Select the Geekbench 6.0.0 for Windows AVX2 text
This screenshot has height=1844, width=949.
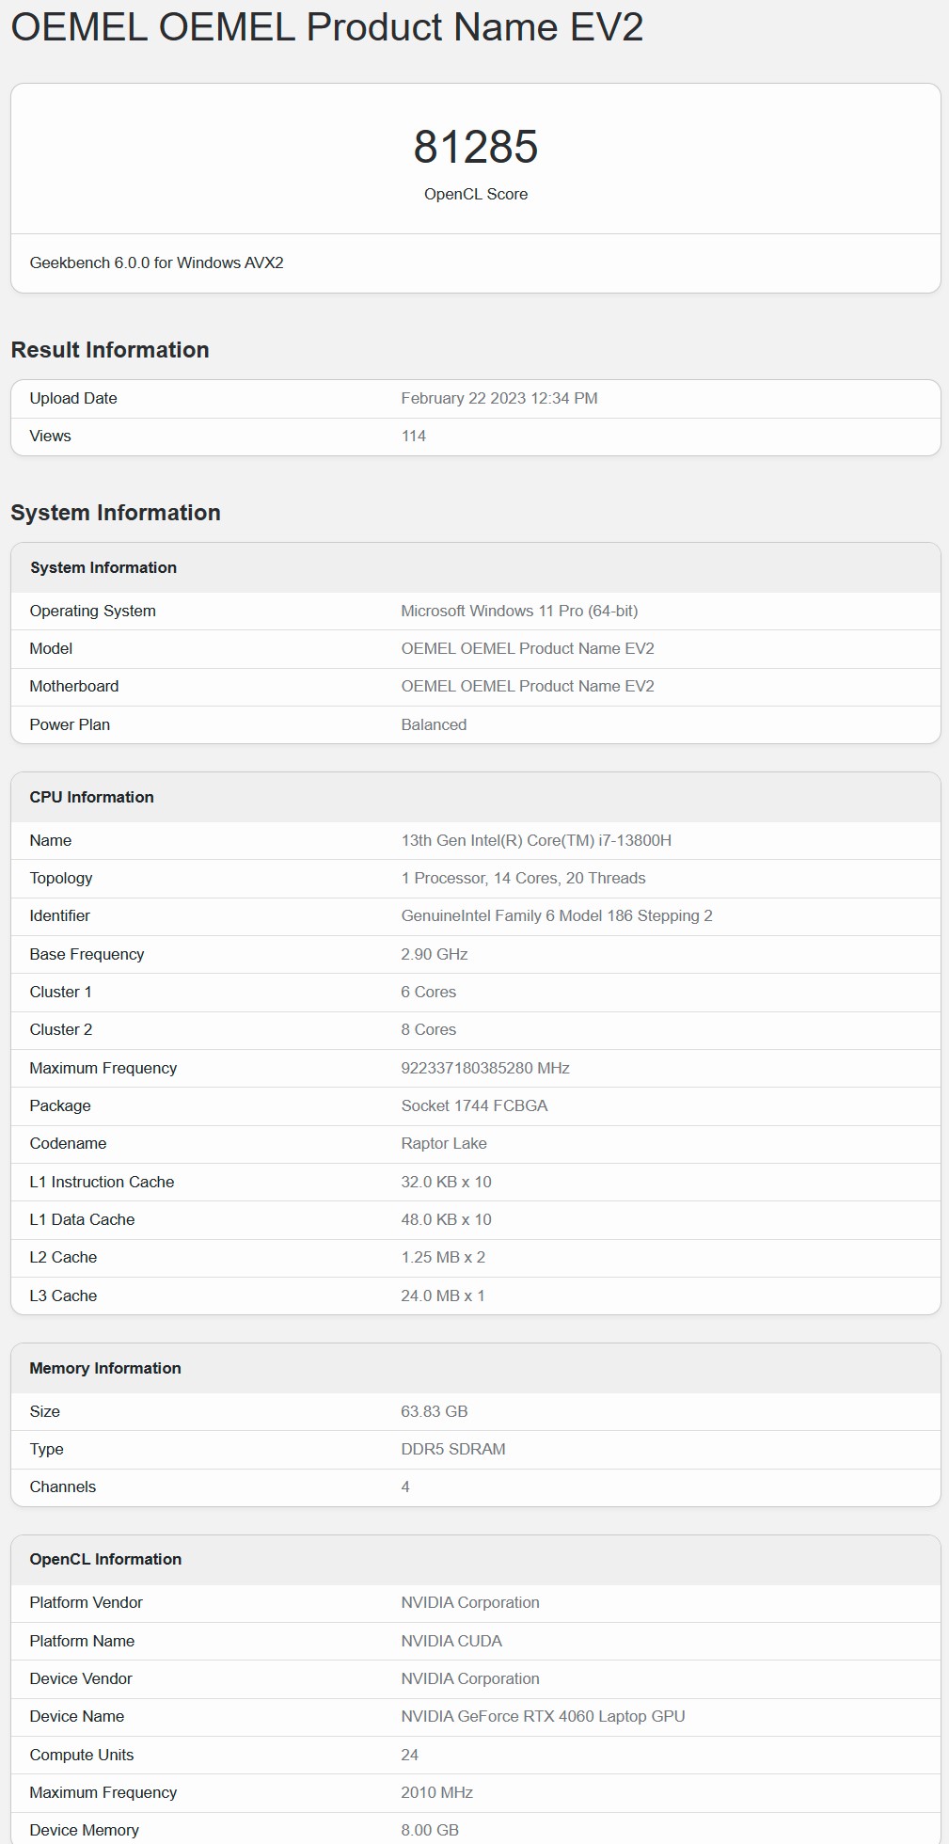(x=156, y=262)
